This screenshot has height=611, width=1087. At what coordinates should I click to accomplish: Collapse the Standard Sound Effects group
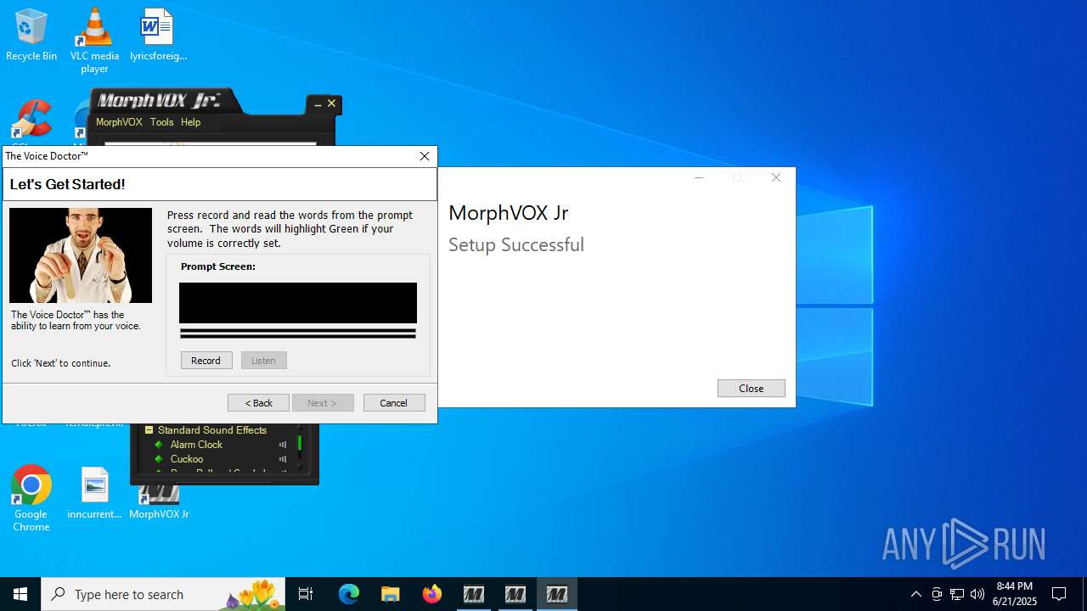(x=149, y=430)
